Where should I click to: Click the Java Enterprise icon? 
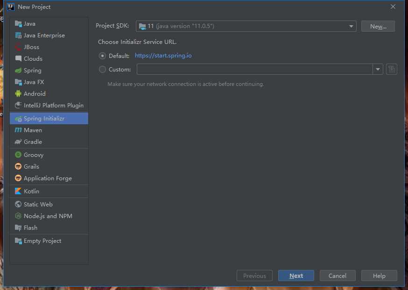[18, 35]
